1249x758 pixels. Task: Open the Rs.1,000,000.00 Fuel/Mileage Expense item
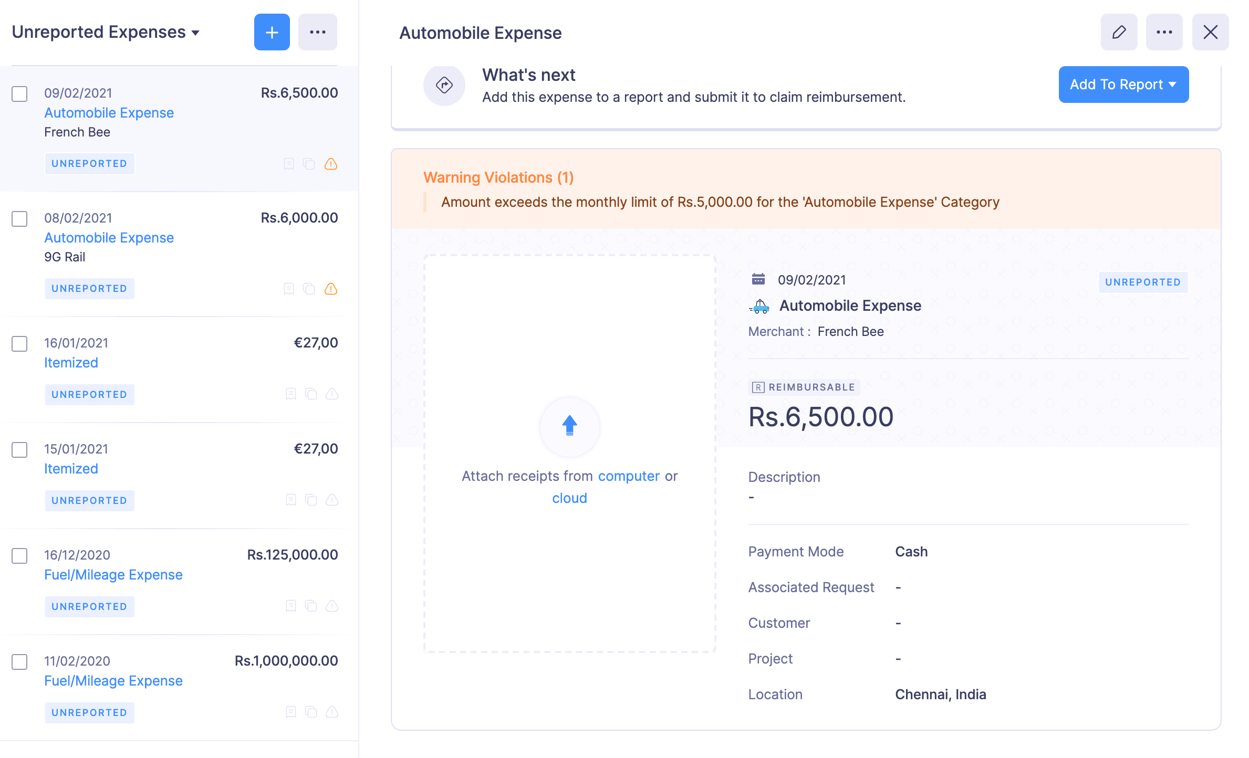point(113,681)
